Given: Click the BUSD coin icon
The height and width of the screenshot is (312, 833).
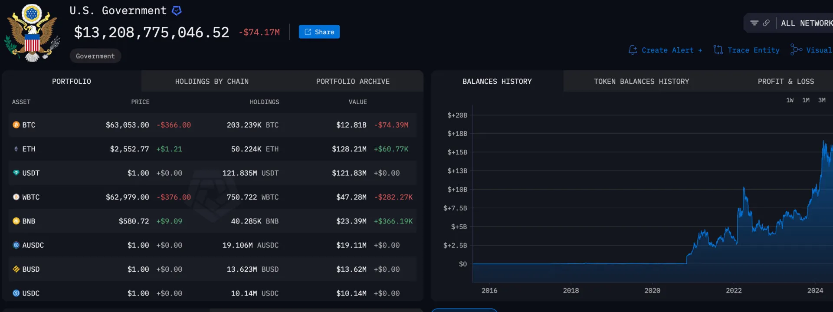Looking at the screenshot, I should (16, 269).
